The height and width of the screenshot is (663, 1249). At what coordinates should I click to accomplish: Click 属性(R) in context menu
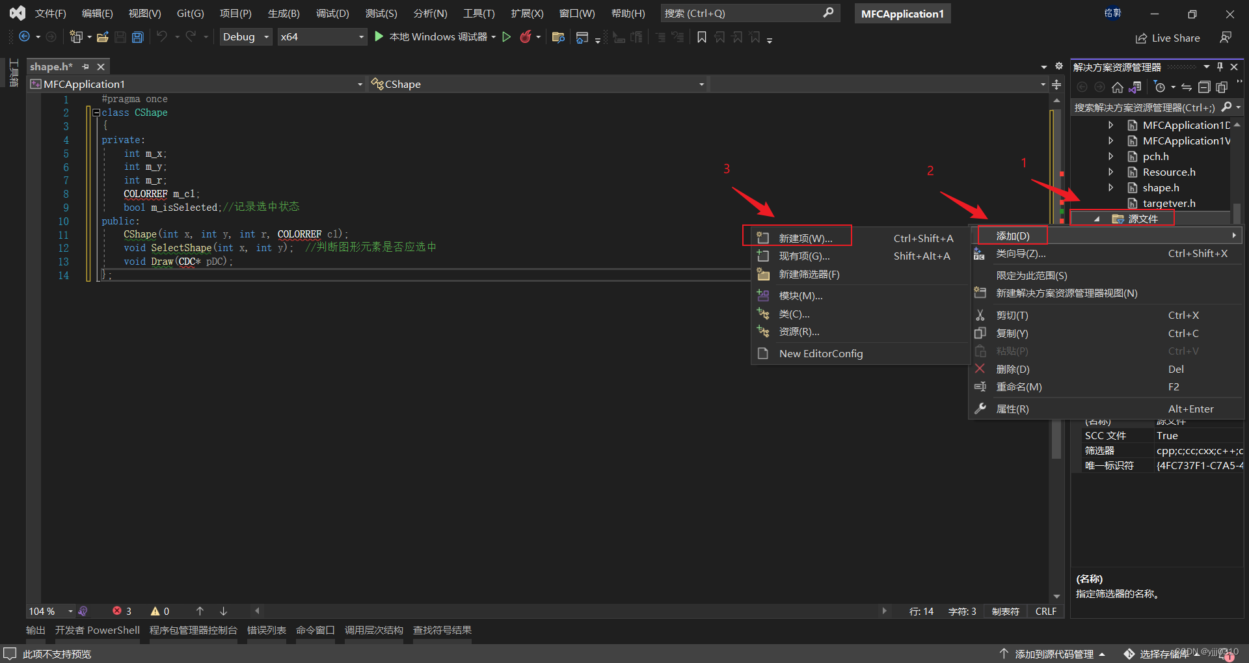(x=1106, y=409)
